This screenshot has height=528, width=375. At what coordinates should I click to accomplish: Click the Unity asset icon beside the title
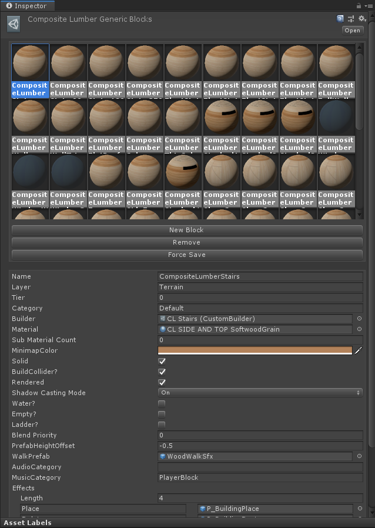click(x=14, y=24)
